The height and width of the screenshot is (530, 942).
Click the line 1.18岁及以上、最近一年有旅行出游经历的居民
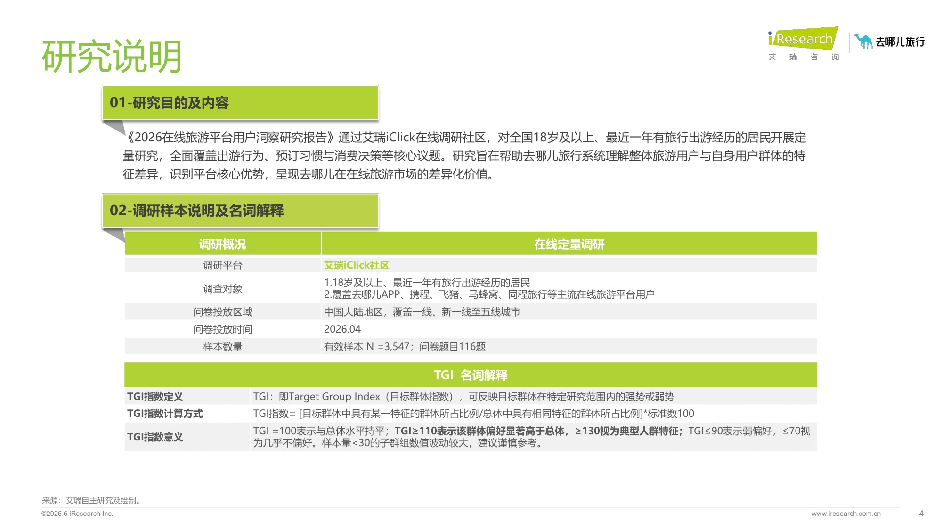click(427, 283)
